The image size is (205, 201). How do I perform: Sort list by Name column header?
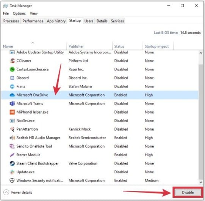point(8,46)
